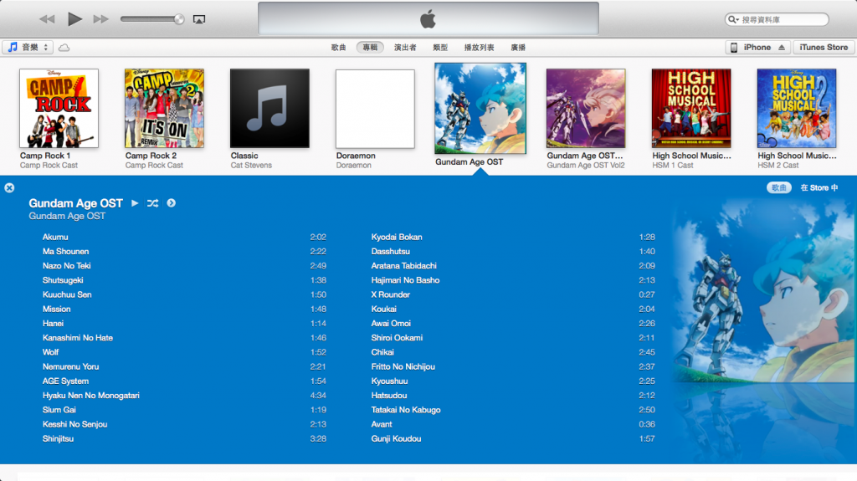Expand album options arrow beside shuffle

point(171,203)
